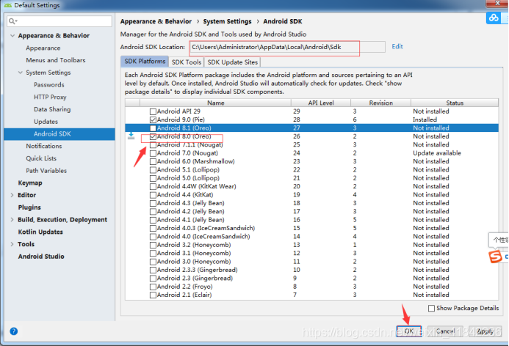Click the blue cloud icon at top right
Viewport: 509px width, 346px height.
coord(494,18)
